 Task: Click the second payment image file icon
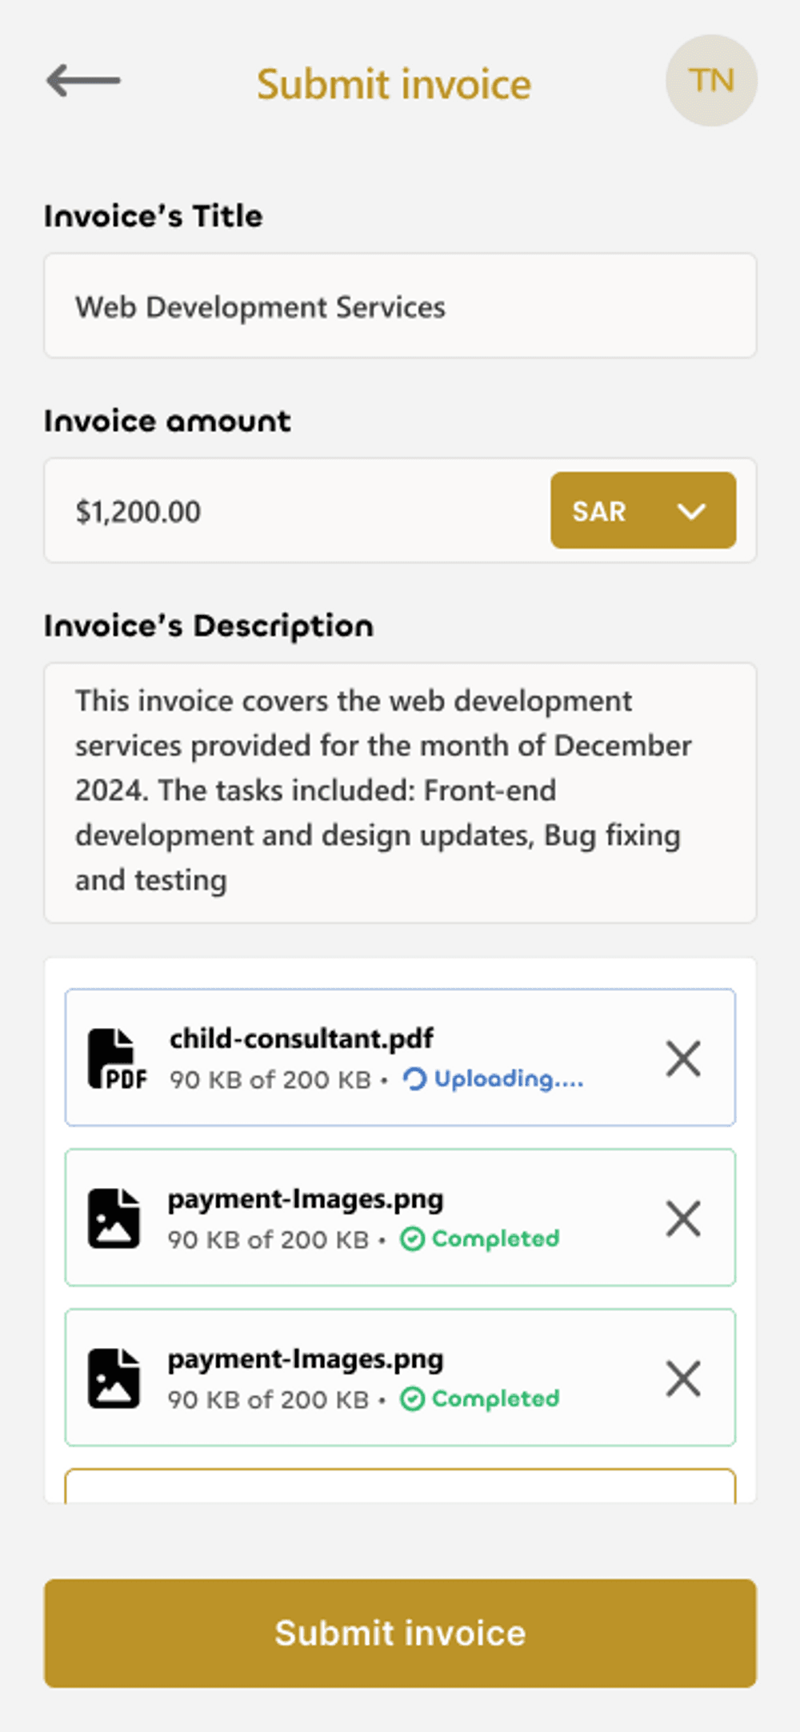pos(114,1378)
